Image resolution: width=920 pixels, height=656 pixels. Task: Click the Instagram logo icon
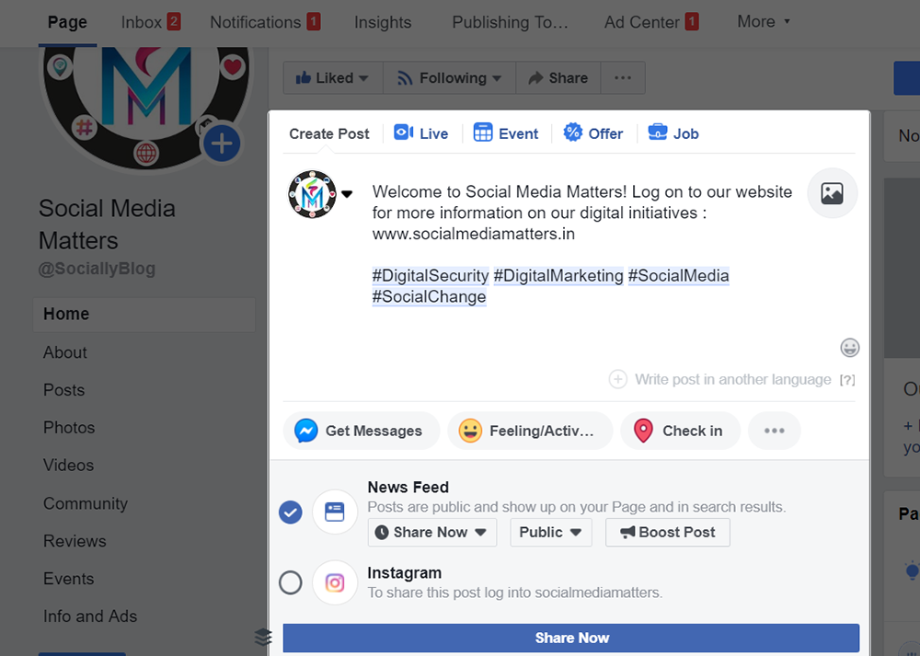pos(335,582)
